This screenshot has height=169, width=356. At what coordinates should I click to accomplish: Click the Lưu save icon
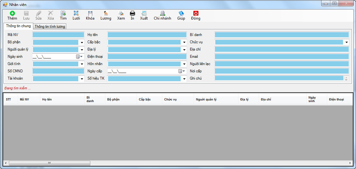click(26, 13)
